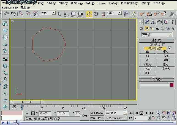Create a reactor Rigid Body Collection
177x125 pixels.
click(5, 23)
